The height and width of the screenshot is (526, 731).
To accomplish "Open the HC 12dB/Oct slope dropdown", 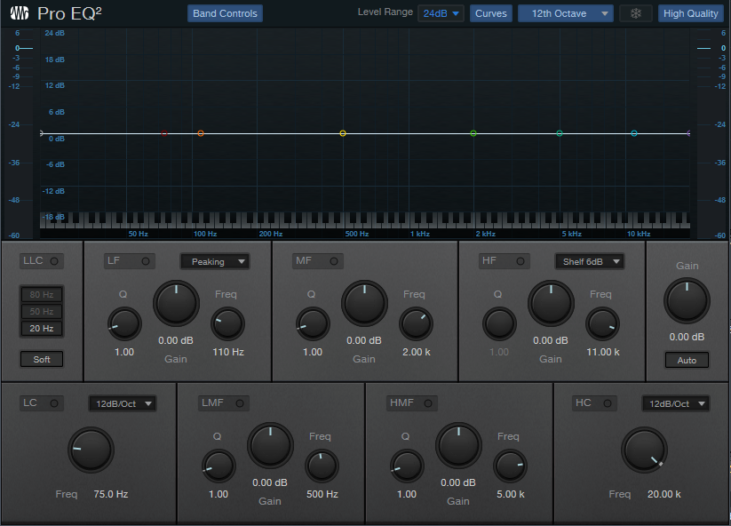I will pyautogui.click(x=676, y=403).
